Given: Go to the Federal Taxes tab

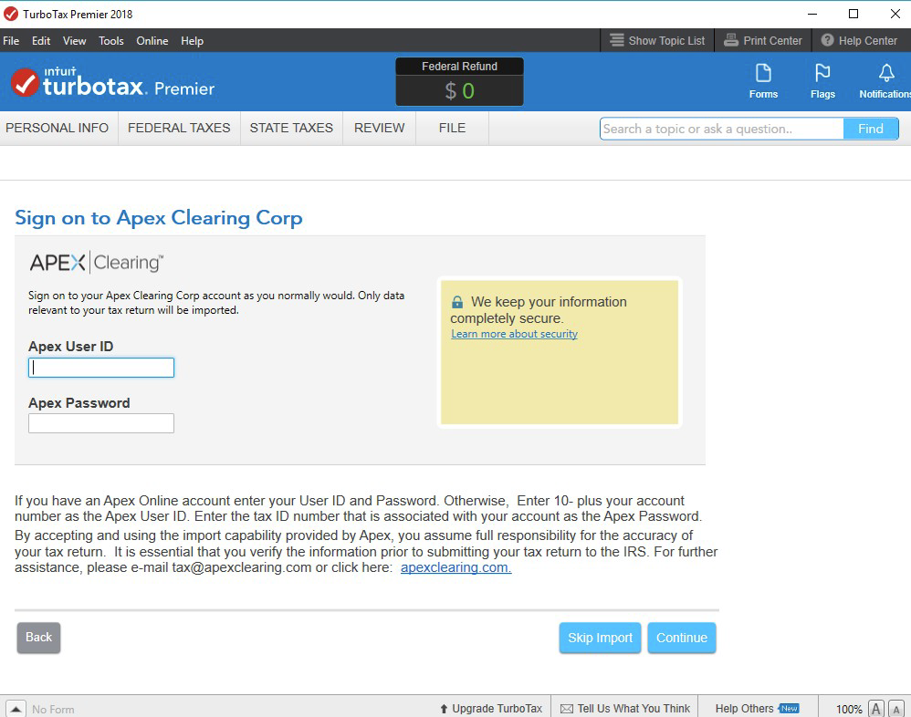Looking at the screenshot, I should tap(179, 128).
